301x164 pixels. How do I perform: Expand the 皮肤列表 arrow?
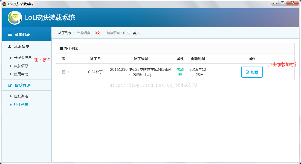pos(11,96)
